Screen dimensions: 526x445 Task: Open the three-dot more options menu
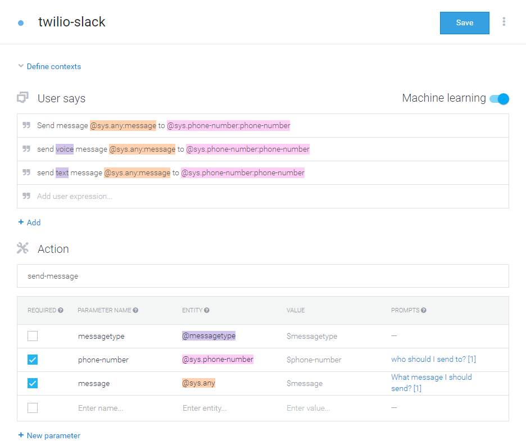click(x=504, y=22)
